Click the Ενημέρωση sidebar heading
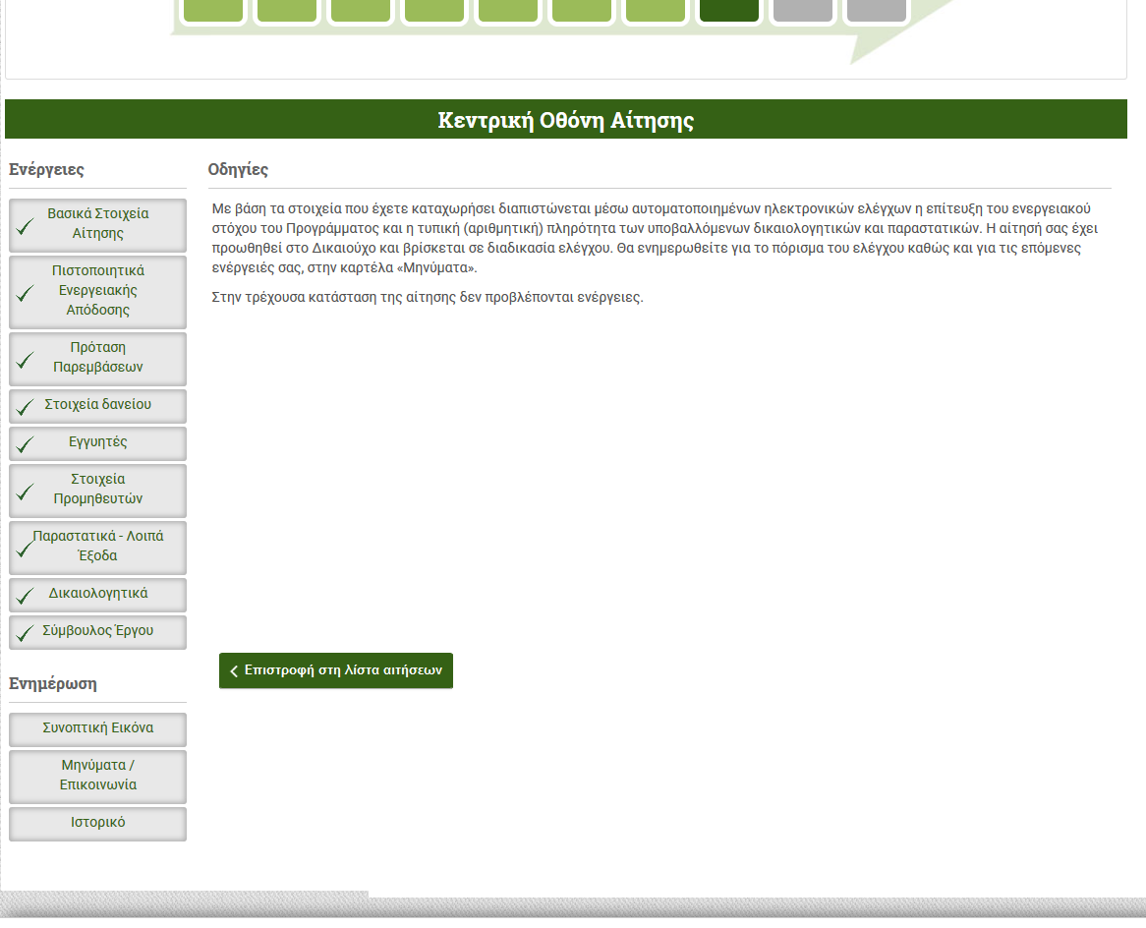 point(53,684)
